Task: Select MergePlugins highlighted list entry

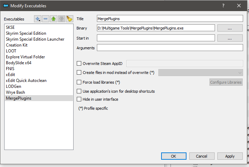Action: [x=39, y=98]
